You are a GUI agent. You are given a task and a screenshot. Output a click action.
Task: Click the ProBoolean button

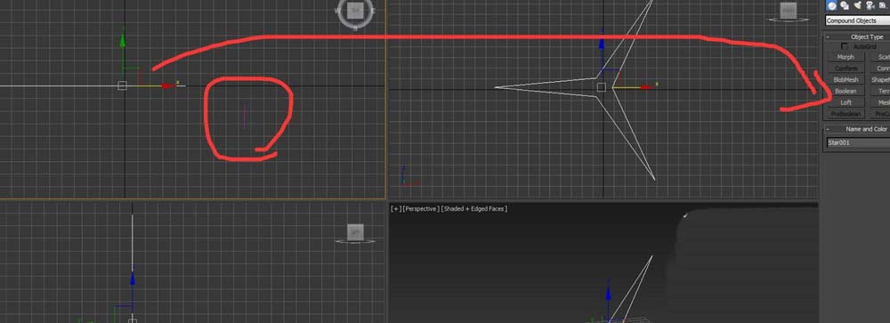[845, 114]
